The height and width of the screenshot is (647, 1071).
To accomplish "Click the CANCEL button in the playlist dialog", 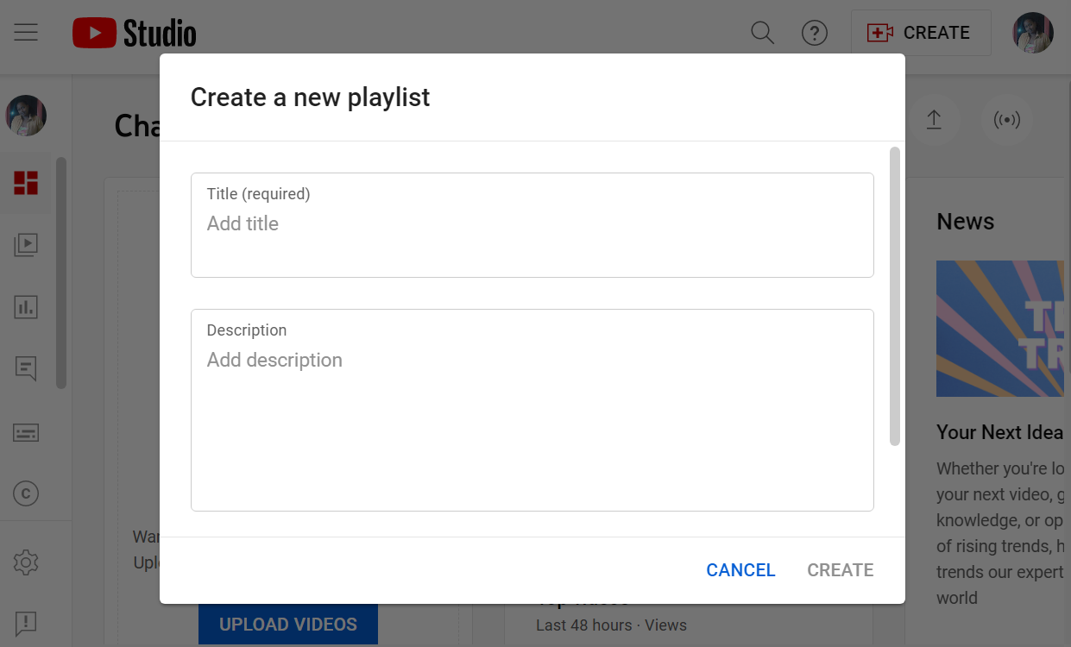I will 740,569.
